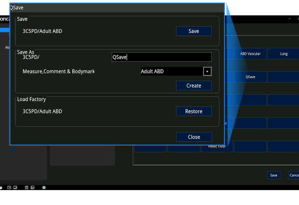This screenshot has width=299, height=205.
Task: Click the partially hidden leftmost status bar icon
Action: (1, 188)
